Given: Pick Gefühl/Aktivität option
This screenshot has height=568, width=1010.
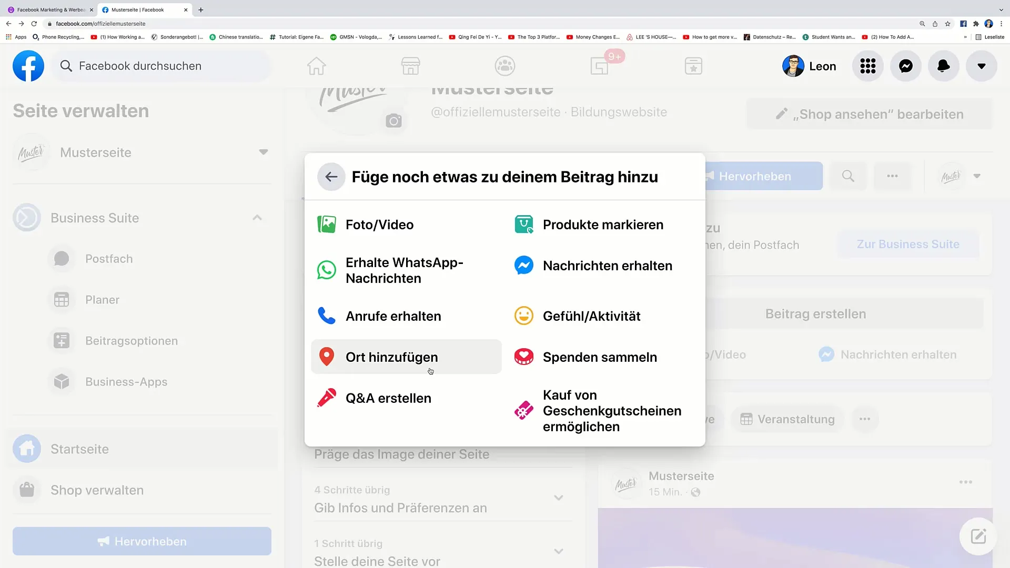Looking at the screenshot, I should pos(603,316).
